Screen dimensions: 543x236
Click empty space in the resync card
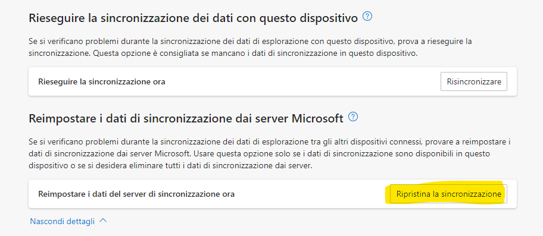point(301,81)
